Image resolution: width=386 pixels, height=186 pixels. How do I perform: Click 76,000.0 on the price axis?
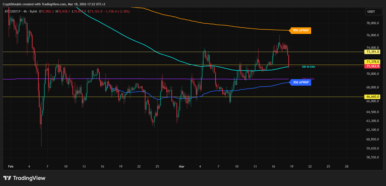click(372, 35)
